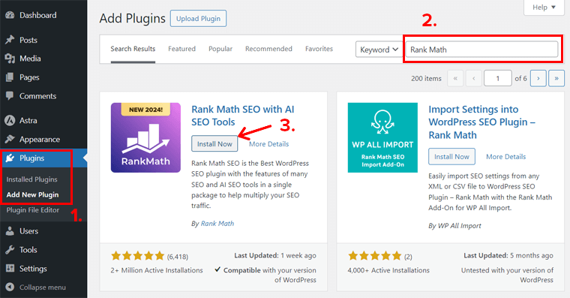Collapse the admin sidebar menu

(x=43, y=287)
